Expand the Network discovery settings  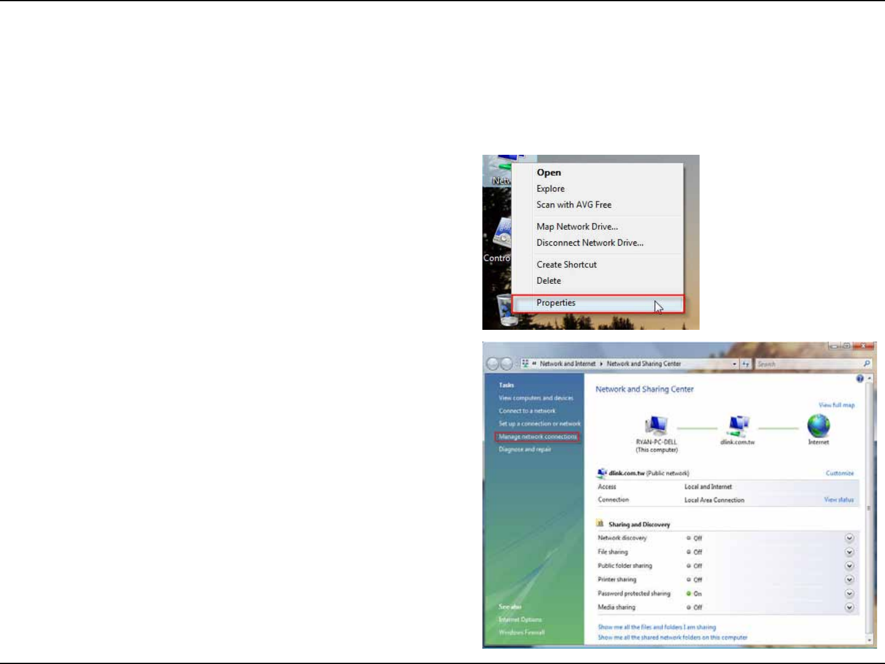(x=849, y=538)
